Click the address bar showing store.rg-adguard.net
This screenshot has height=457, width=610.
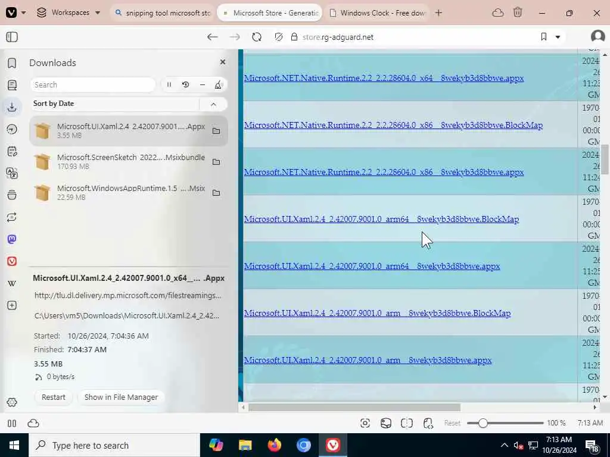coord(338,37)
